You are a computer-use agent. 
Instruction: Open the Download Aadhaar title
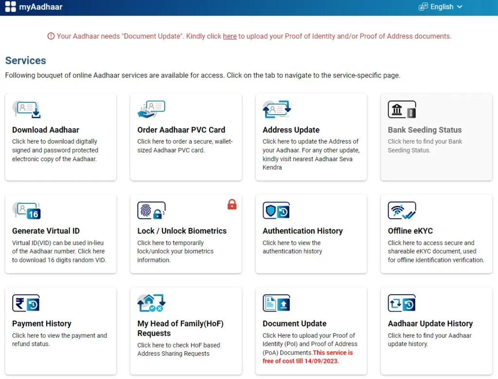click(45, 130)
